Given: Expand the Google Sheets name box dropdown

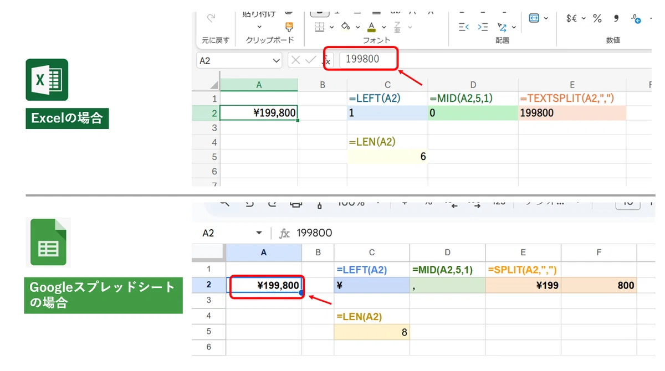Looking at the screenshot, I should (259, 233).
